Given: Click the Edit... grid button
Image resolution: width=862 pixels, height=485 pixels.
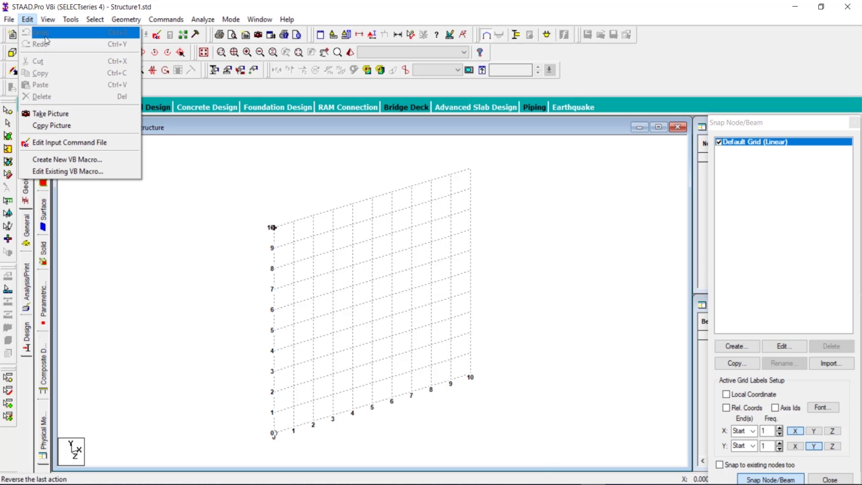Looking at the screenshot, I should [783, 346].
